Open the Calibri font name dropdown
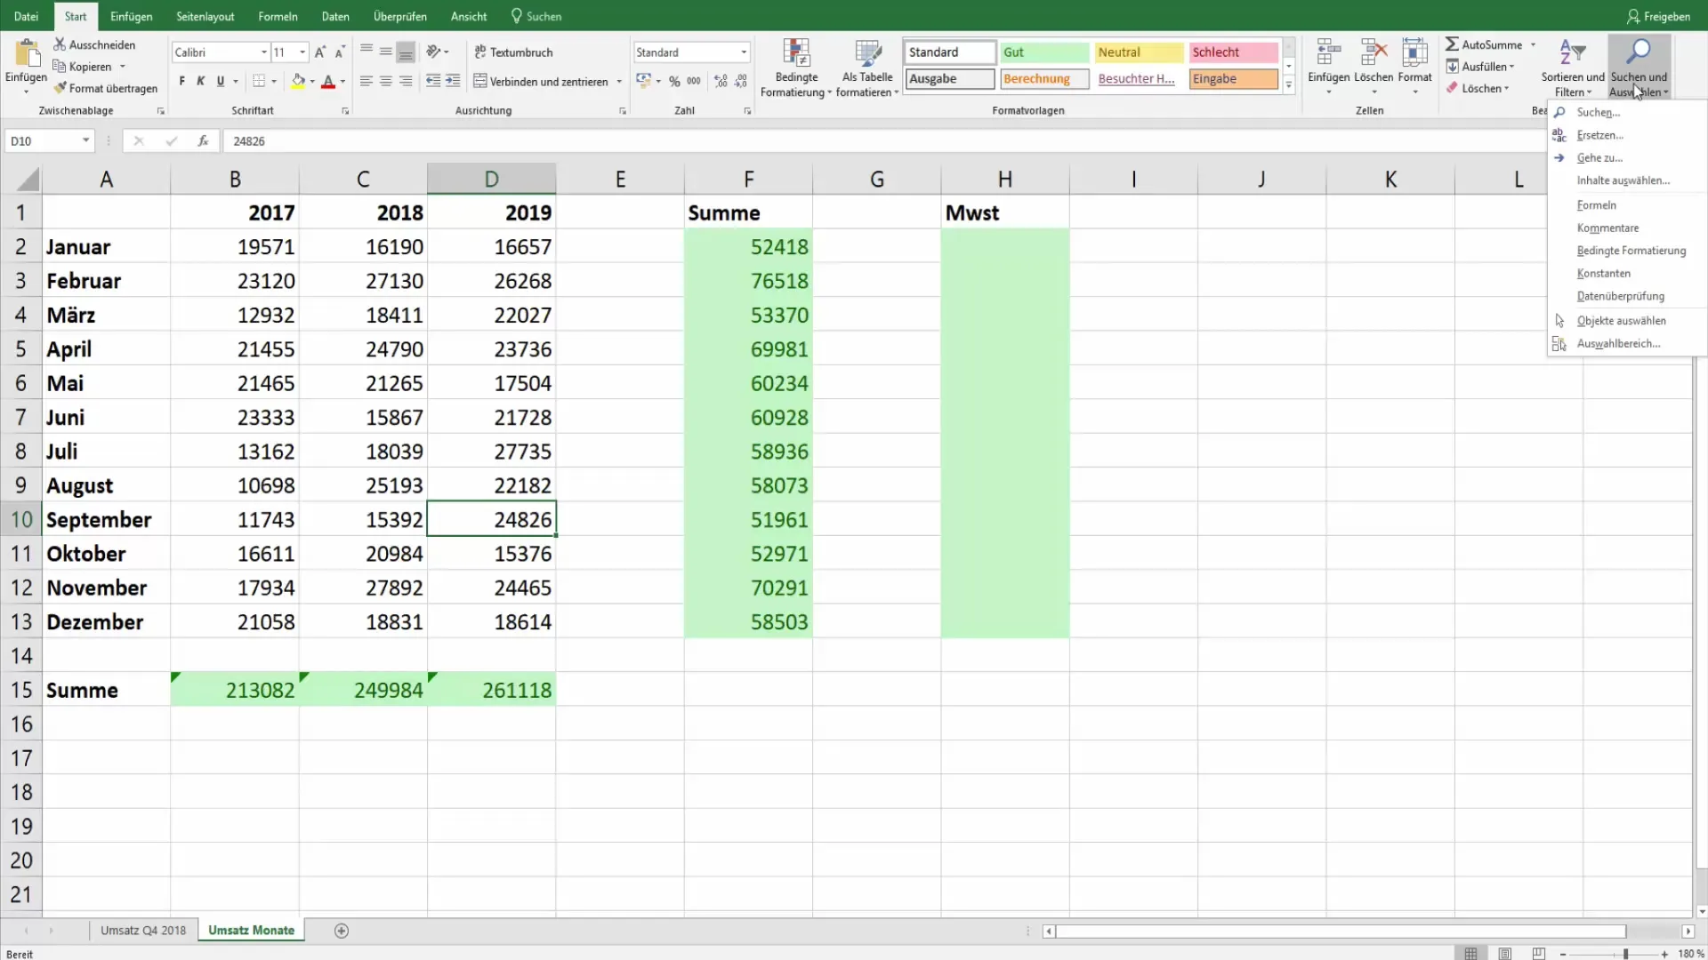The width and height of the screenshot is (1708, 960). click(264, 52)
